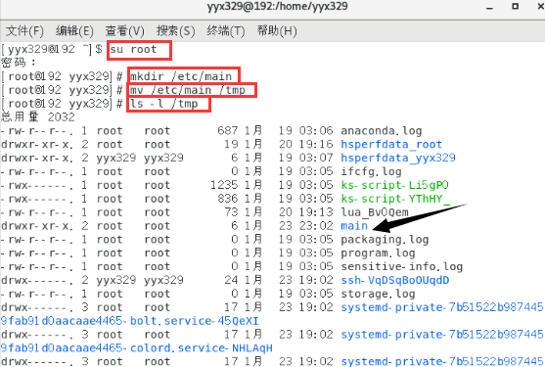Click the hsperfdata_yyx329 directory name
The image size is (545, 367).
(x=398, y=159)
